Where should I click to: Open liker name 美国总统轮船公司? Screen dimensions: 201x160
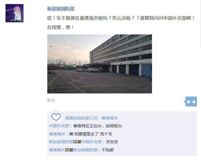(x=81, y=118)
